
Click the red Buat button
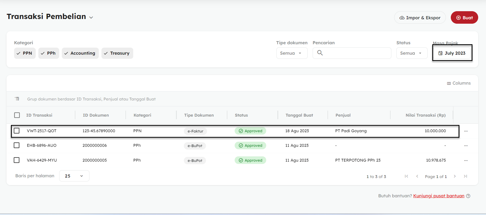pos(464,18)
